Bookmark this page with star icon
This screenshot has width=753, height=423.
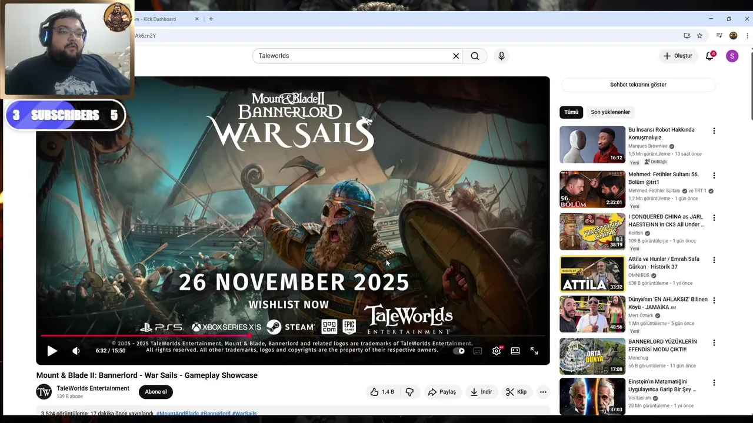point(699,36)
